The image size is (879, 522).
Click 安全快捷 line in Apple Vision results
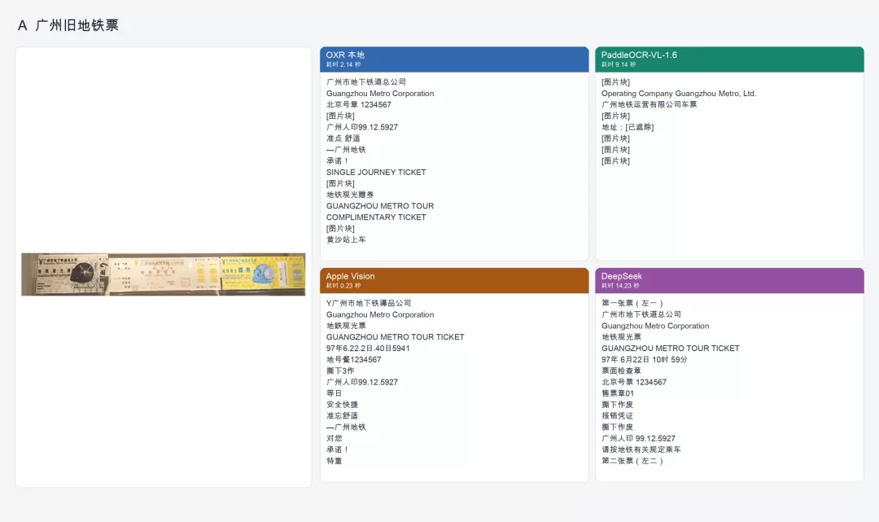(342, 404)
